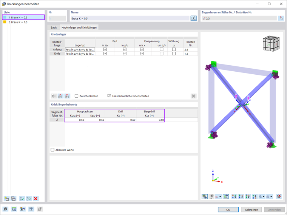Click the Knoten Nr. cell '1,3'
The image size is (287, 215).
click(x=191, y=54)
